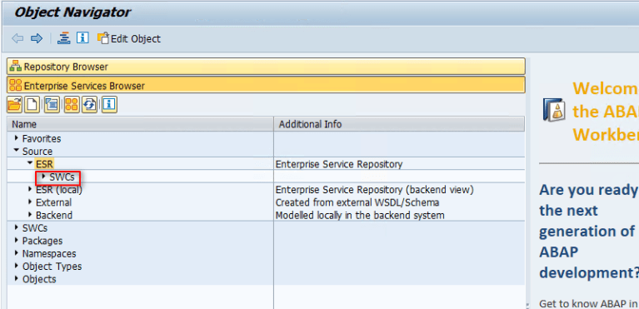Viewport: 639px width, 309px height.
Task: Click the information icon in browser toolbar
Action: [109, 105]
